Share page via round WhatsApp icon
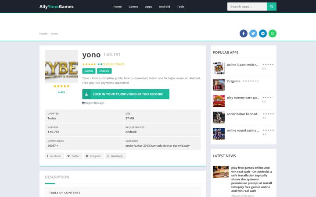This screenshot has width=316, height=197. point(273,33)
